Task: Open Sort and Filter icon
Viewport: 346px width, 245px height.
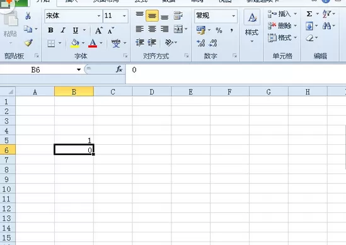Action: coord(326,14)
